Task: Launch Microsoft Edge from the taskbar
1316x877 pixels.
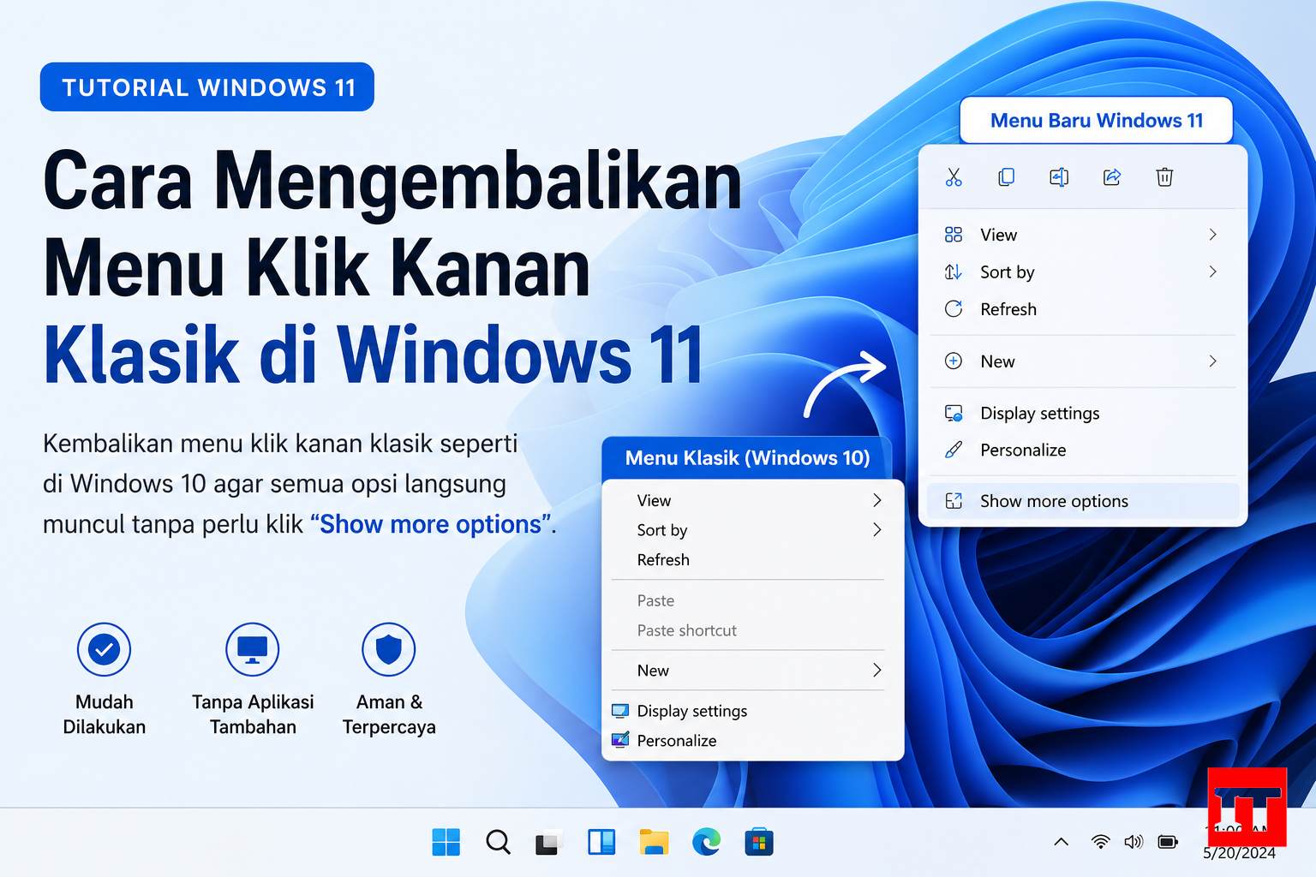Action: click(x=707, y=842)
